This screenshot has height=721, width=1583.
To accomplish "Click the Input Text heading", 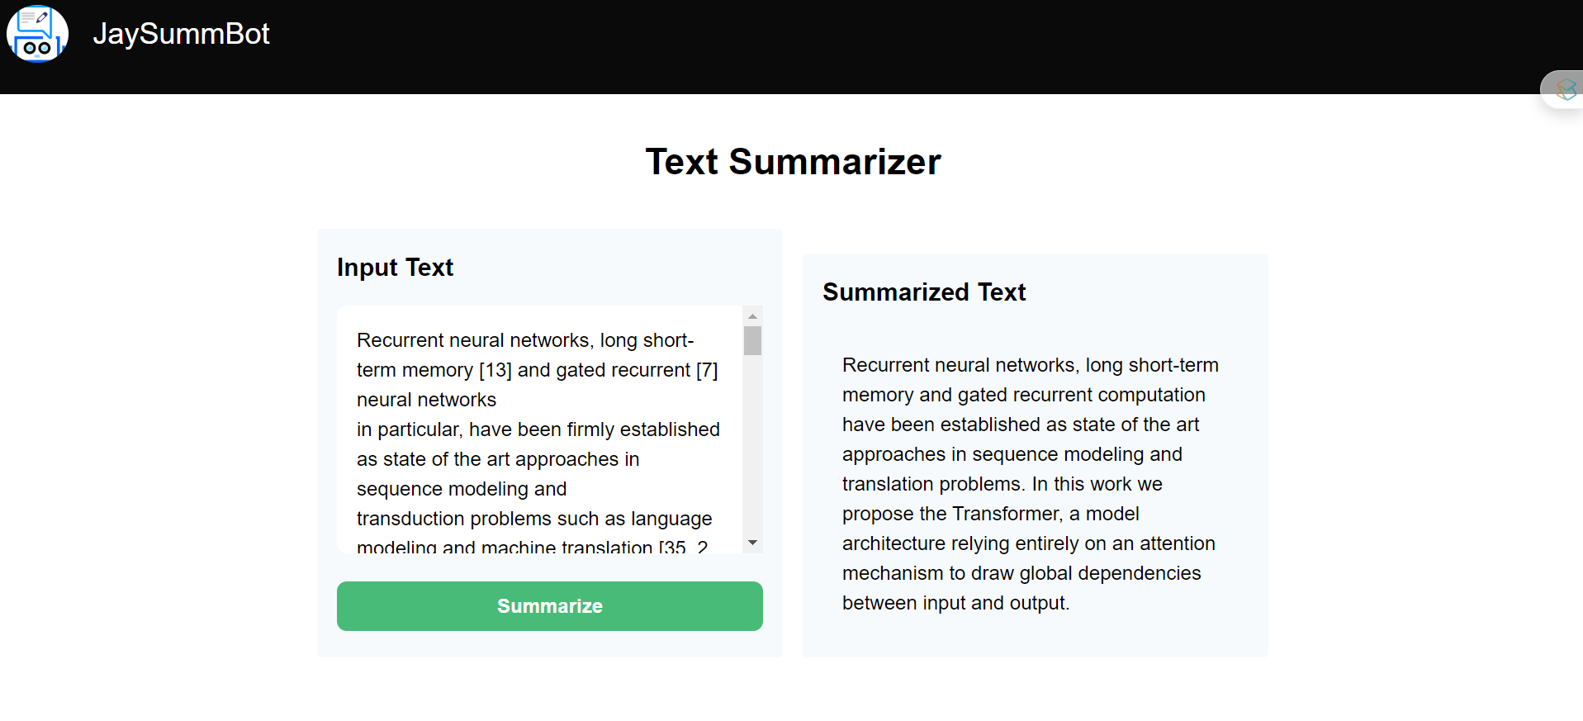I will click(395, 268).
